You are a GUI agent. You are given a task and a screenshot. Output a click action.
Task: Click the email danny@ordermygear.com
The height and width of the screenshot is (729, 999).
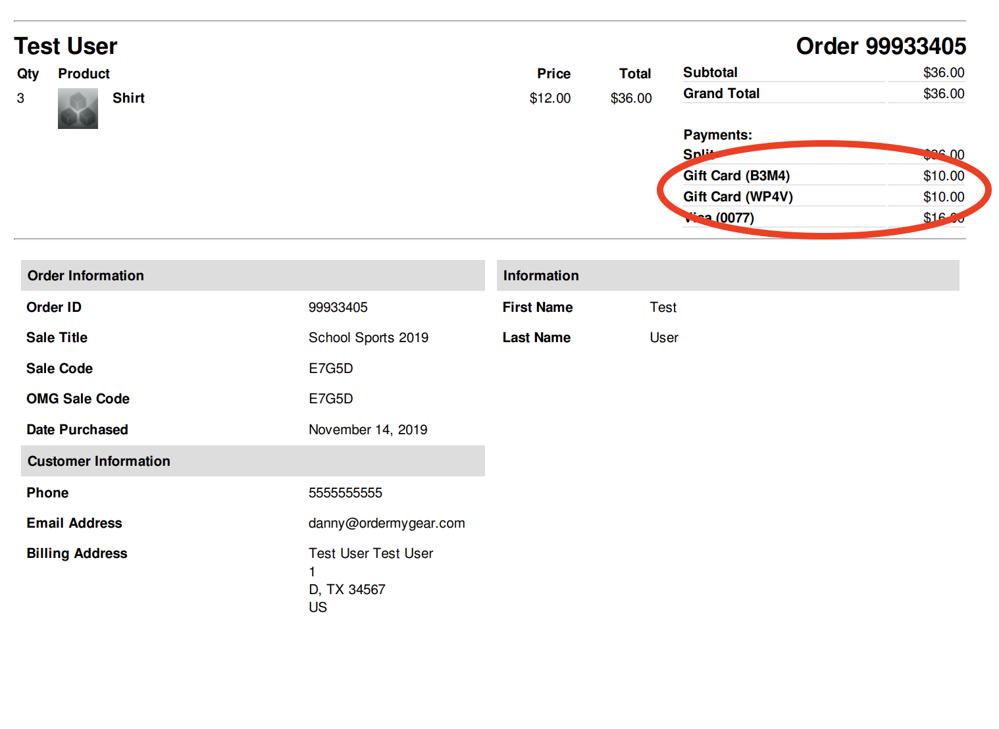click(x=387, y=523)
